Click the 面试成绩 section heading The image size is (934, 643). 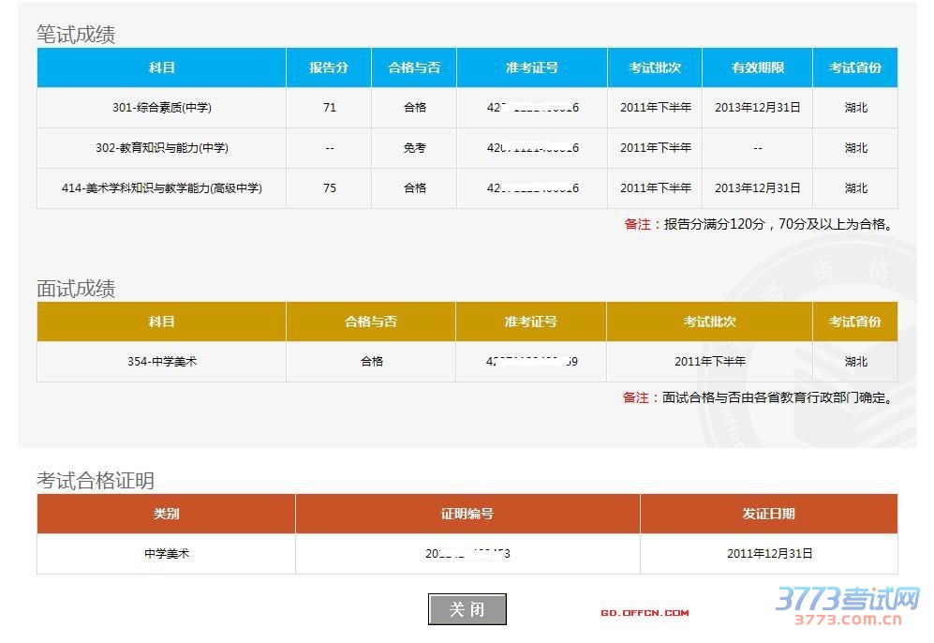tap(76, 289)
